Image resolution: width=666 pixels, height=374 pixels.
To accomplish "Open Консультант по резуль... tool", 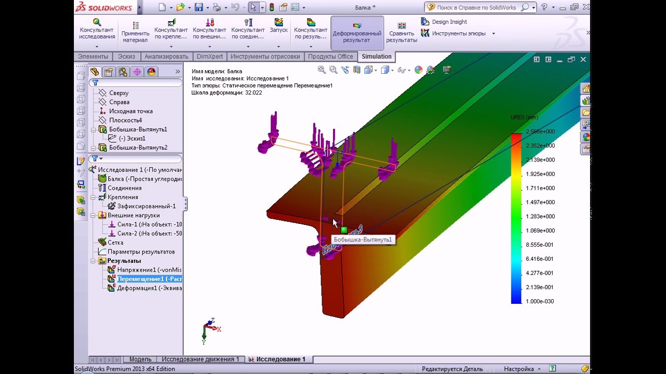I will pyautogui.click(x=311, y=32).
